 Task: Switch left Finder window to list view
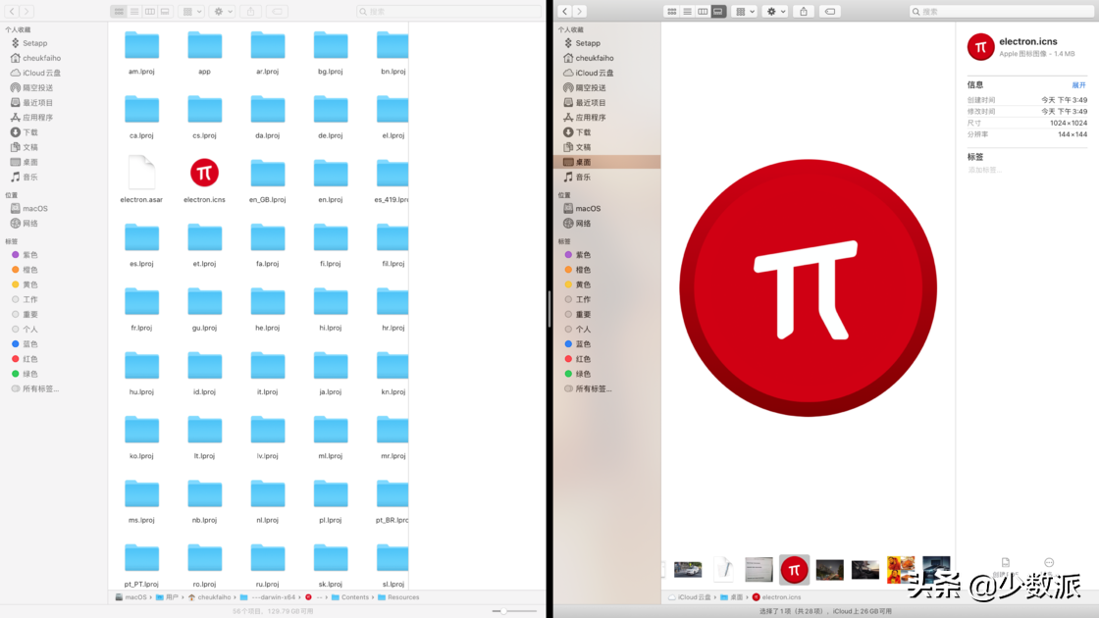(133, 11)
